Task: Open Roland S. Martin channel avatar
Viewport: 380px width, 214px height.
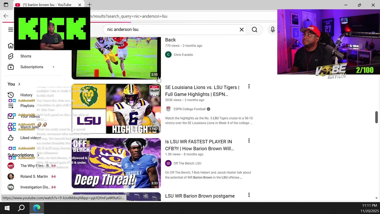Action: coord(11,176)
